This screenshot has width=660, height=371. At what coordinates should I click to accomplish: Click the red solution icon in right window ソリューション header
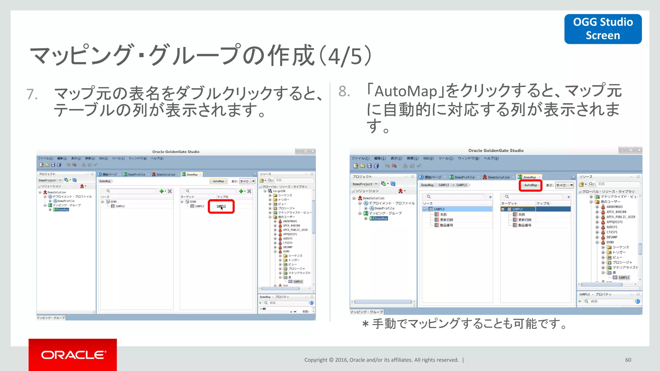[x=401, y=191]
